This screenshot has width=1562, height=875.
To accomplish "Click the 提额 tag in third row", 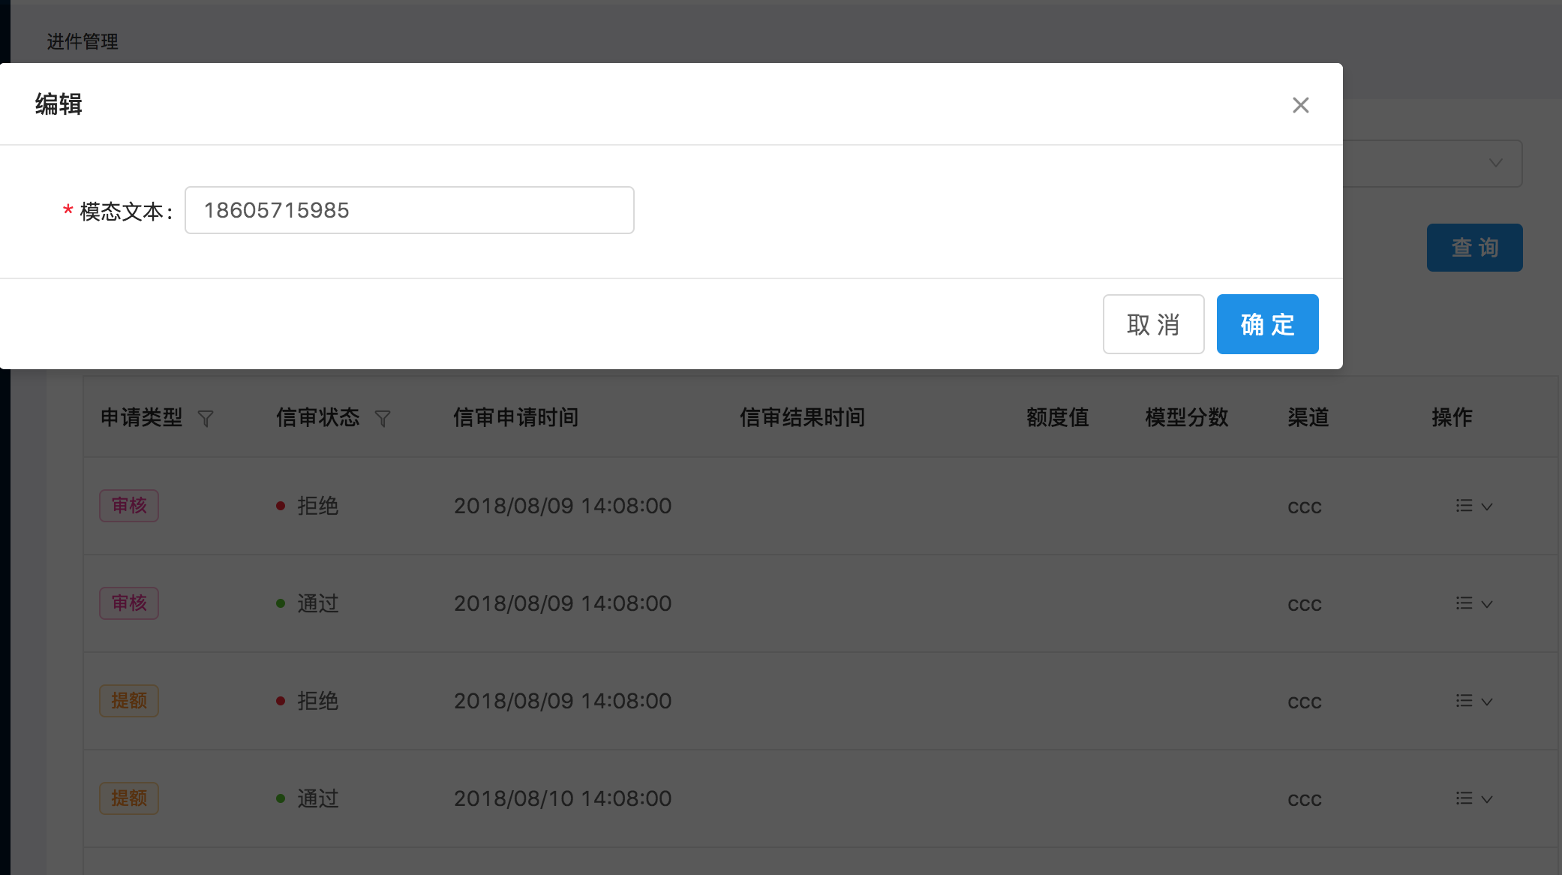I will [x=129, y=701].
